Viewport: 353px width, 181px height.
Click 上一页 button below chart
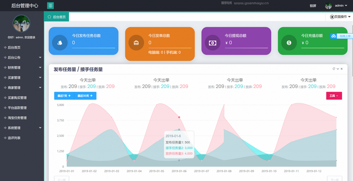[61, 179]
